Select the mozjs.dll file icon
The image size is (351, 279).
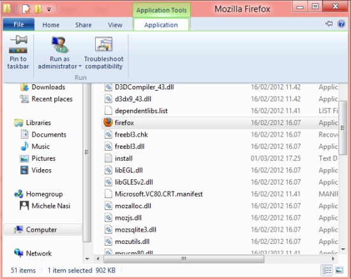click(x=108, y=218)
